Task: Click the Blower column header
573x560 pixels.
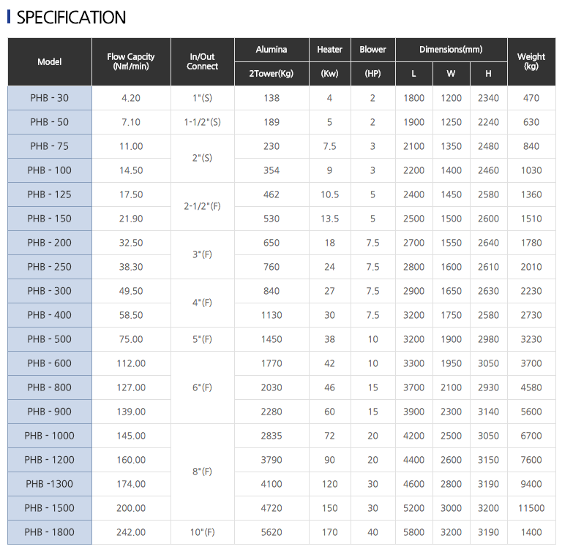Action: click(x=372, y=50)
